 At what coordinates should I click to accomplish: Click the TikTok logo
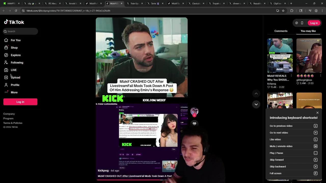pos(14,22)
